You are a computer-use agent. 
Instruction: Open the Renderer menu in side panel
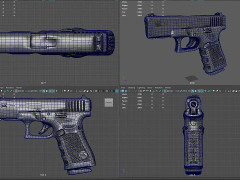pyautogui.click(x=158, y=87)
